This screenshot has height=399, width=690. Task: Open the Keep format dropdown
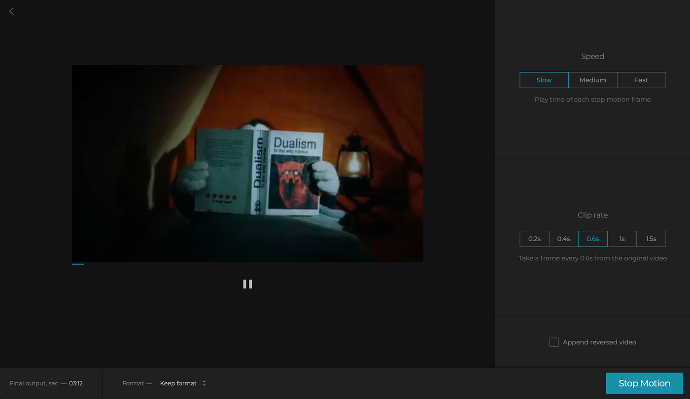pyautogui.click(x=183, y=383)
